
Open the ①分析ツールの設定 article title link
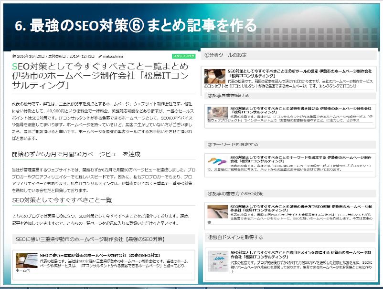click(299, 73)
